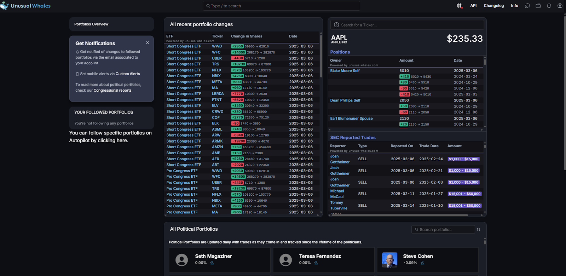Open the Dean Phillips Self portfolio link
The height and width of the screenshot is (276, 566).
click(x=345, y=100)
